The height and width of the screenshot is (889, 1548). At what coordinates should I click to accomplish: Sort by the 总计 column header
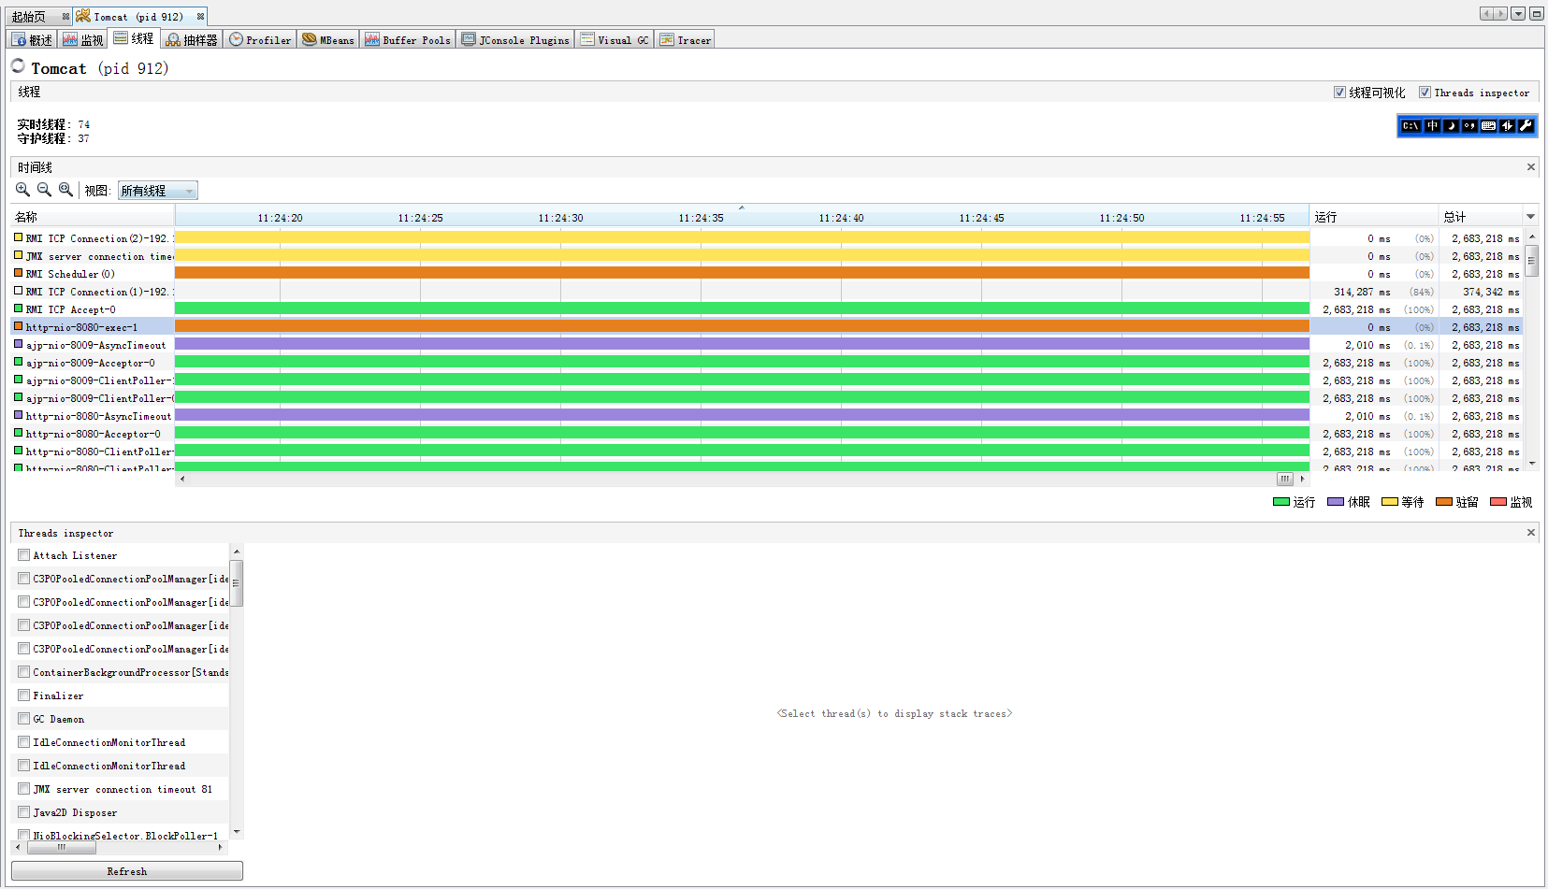click(1482, 217)
